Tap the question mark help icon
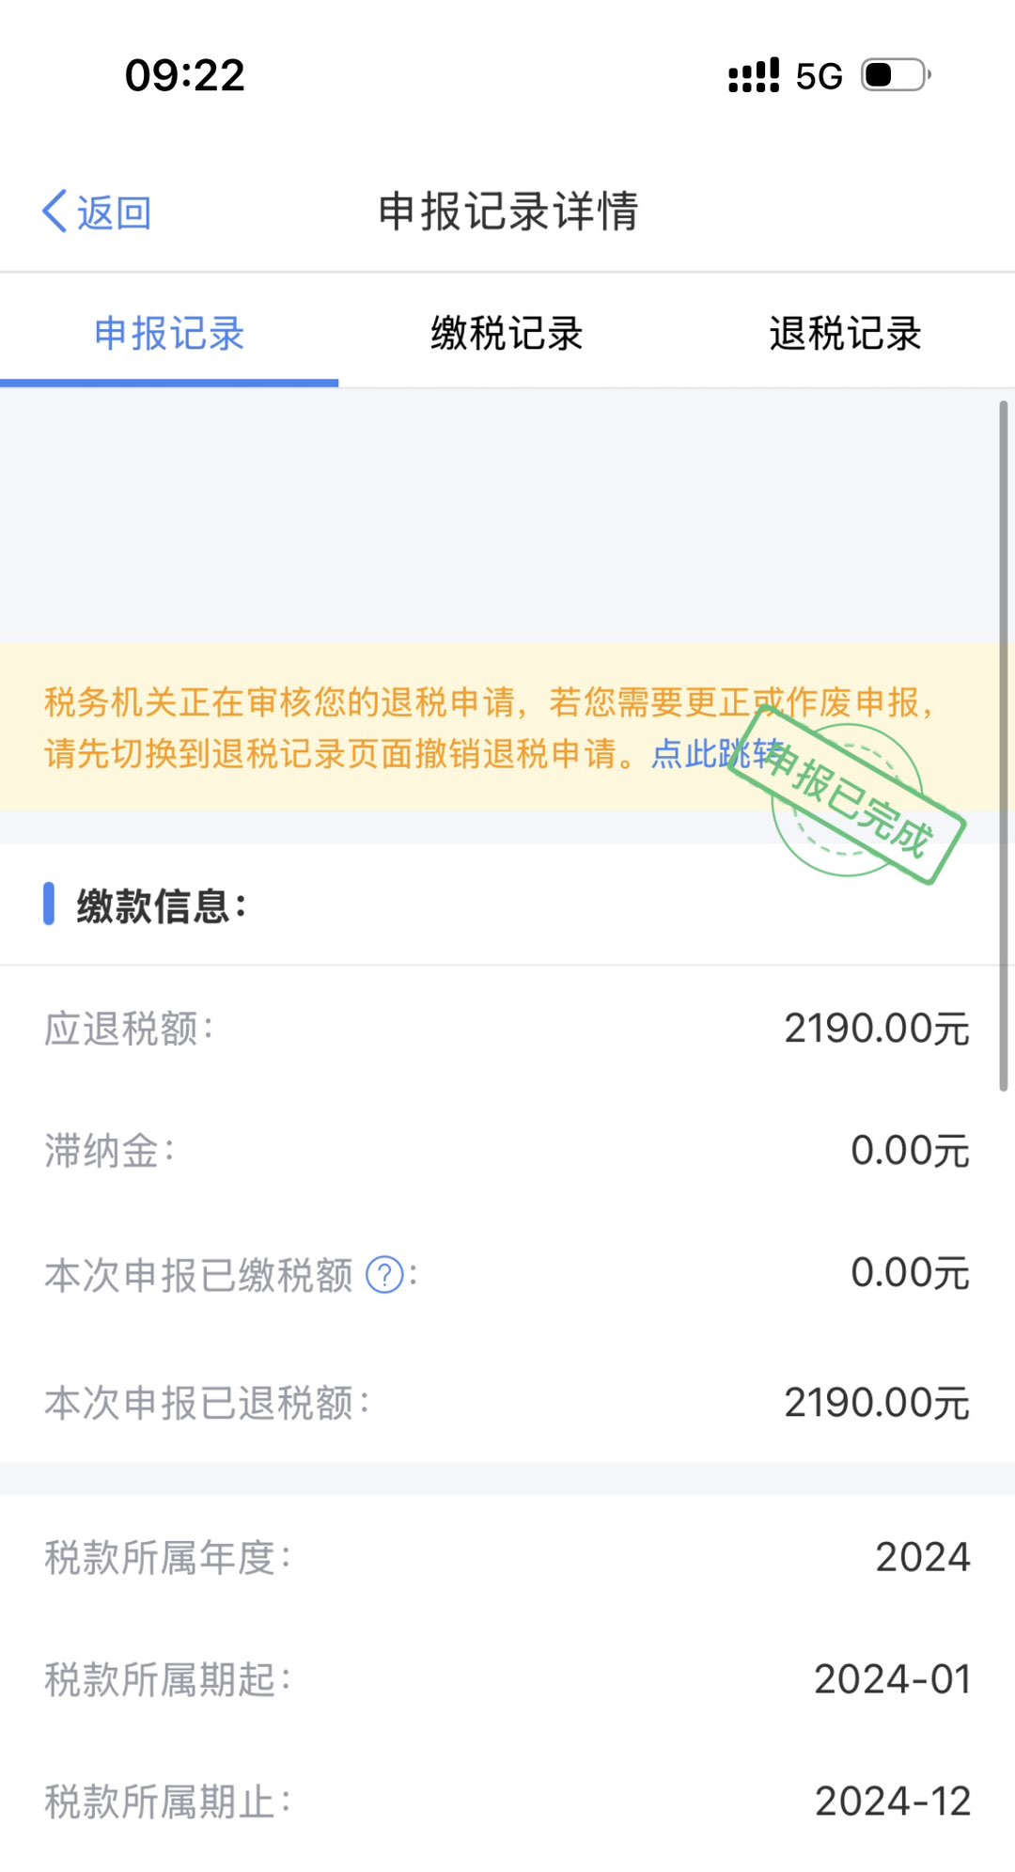The image size is (1015, 1872). tap(383, 1275)
